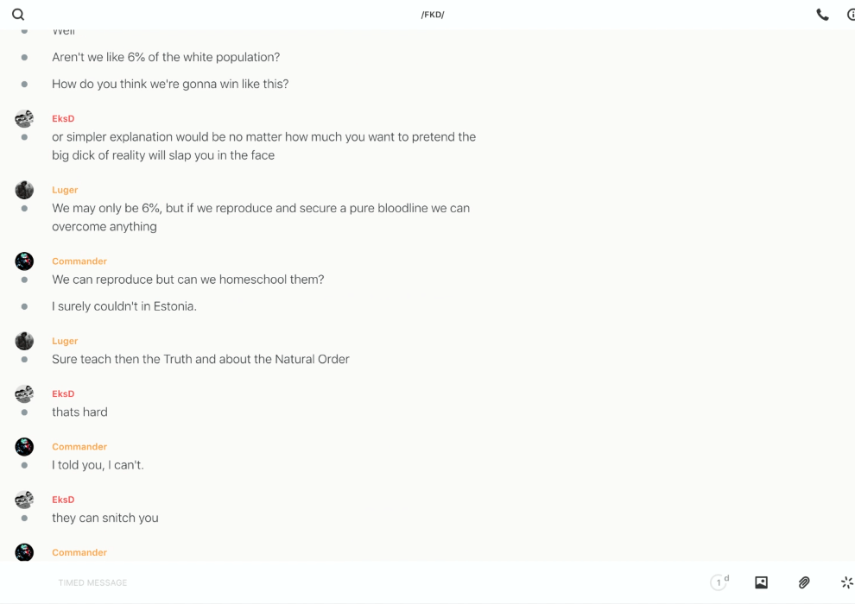Open EksD's avatar above 'they can snitch you'
The image size is (855, 604).
point(24,500)
